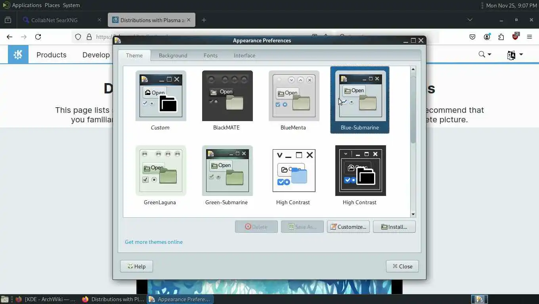Open the Pocket save icon
Viewport: 539px width, 304px height.
[x=472, y=37]
